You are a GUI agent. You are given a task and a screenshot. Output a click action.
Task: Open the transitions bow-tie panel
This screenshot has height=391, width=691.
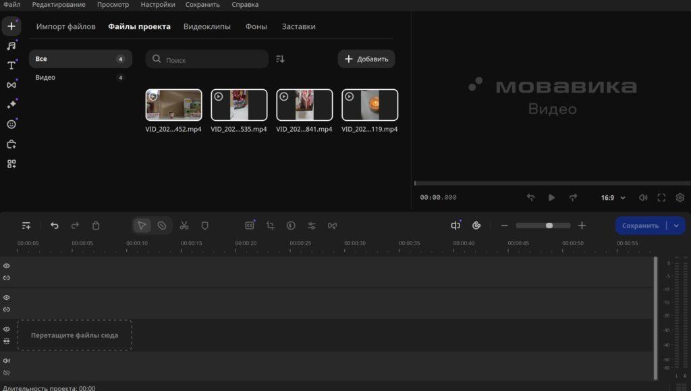point(11,84)
